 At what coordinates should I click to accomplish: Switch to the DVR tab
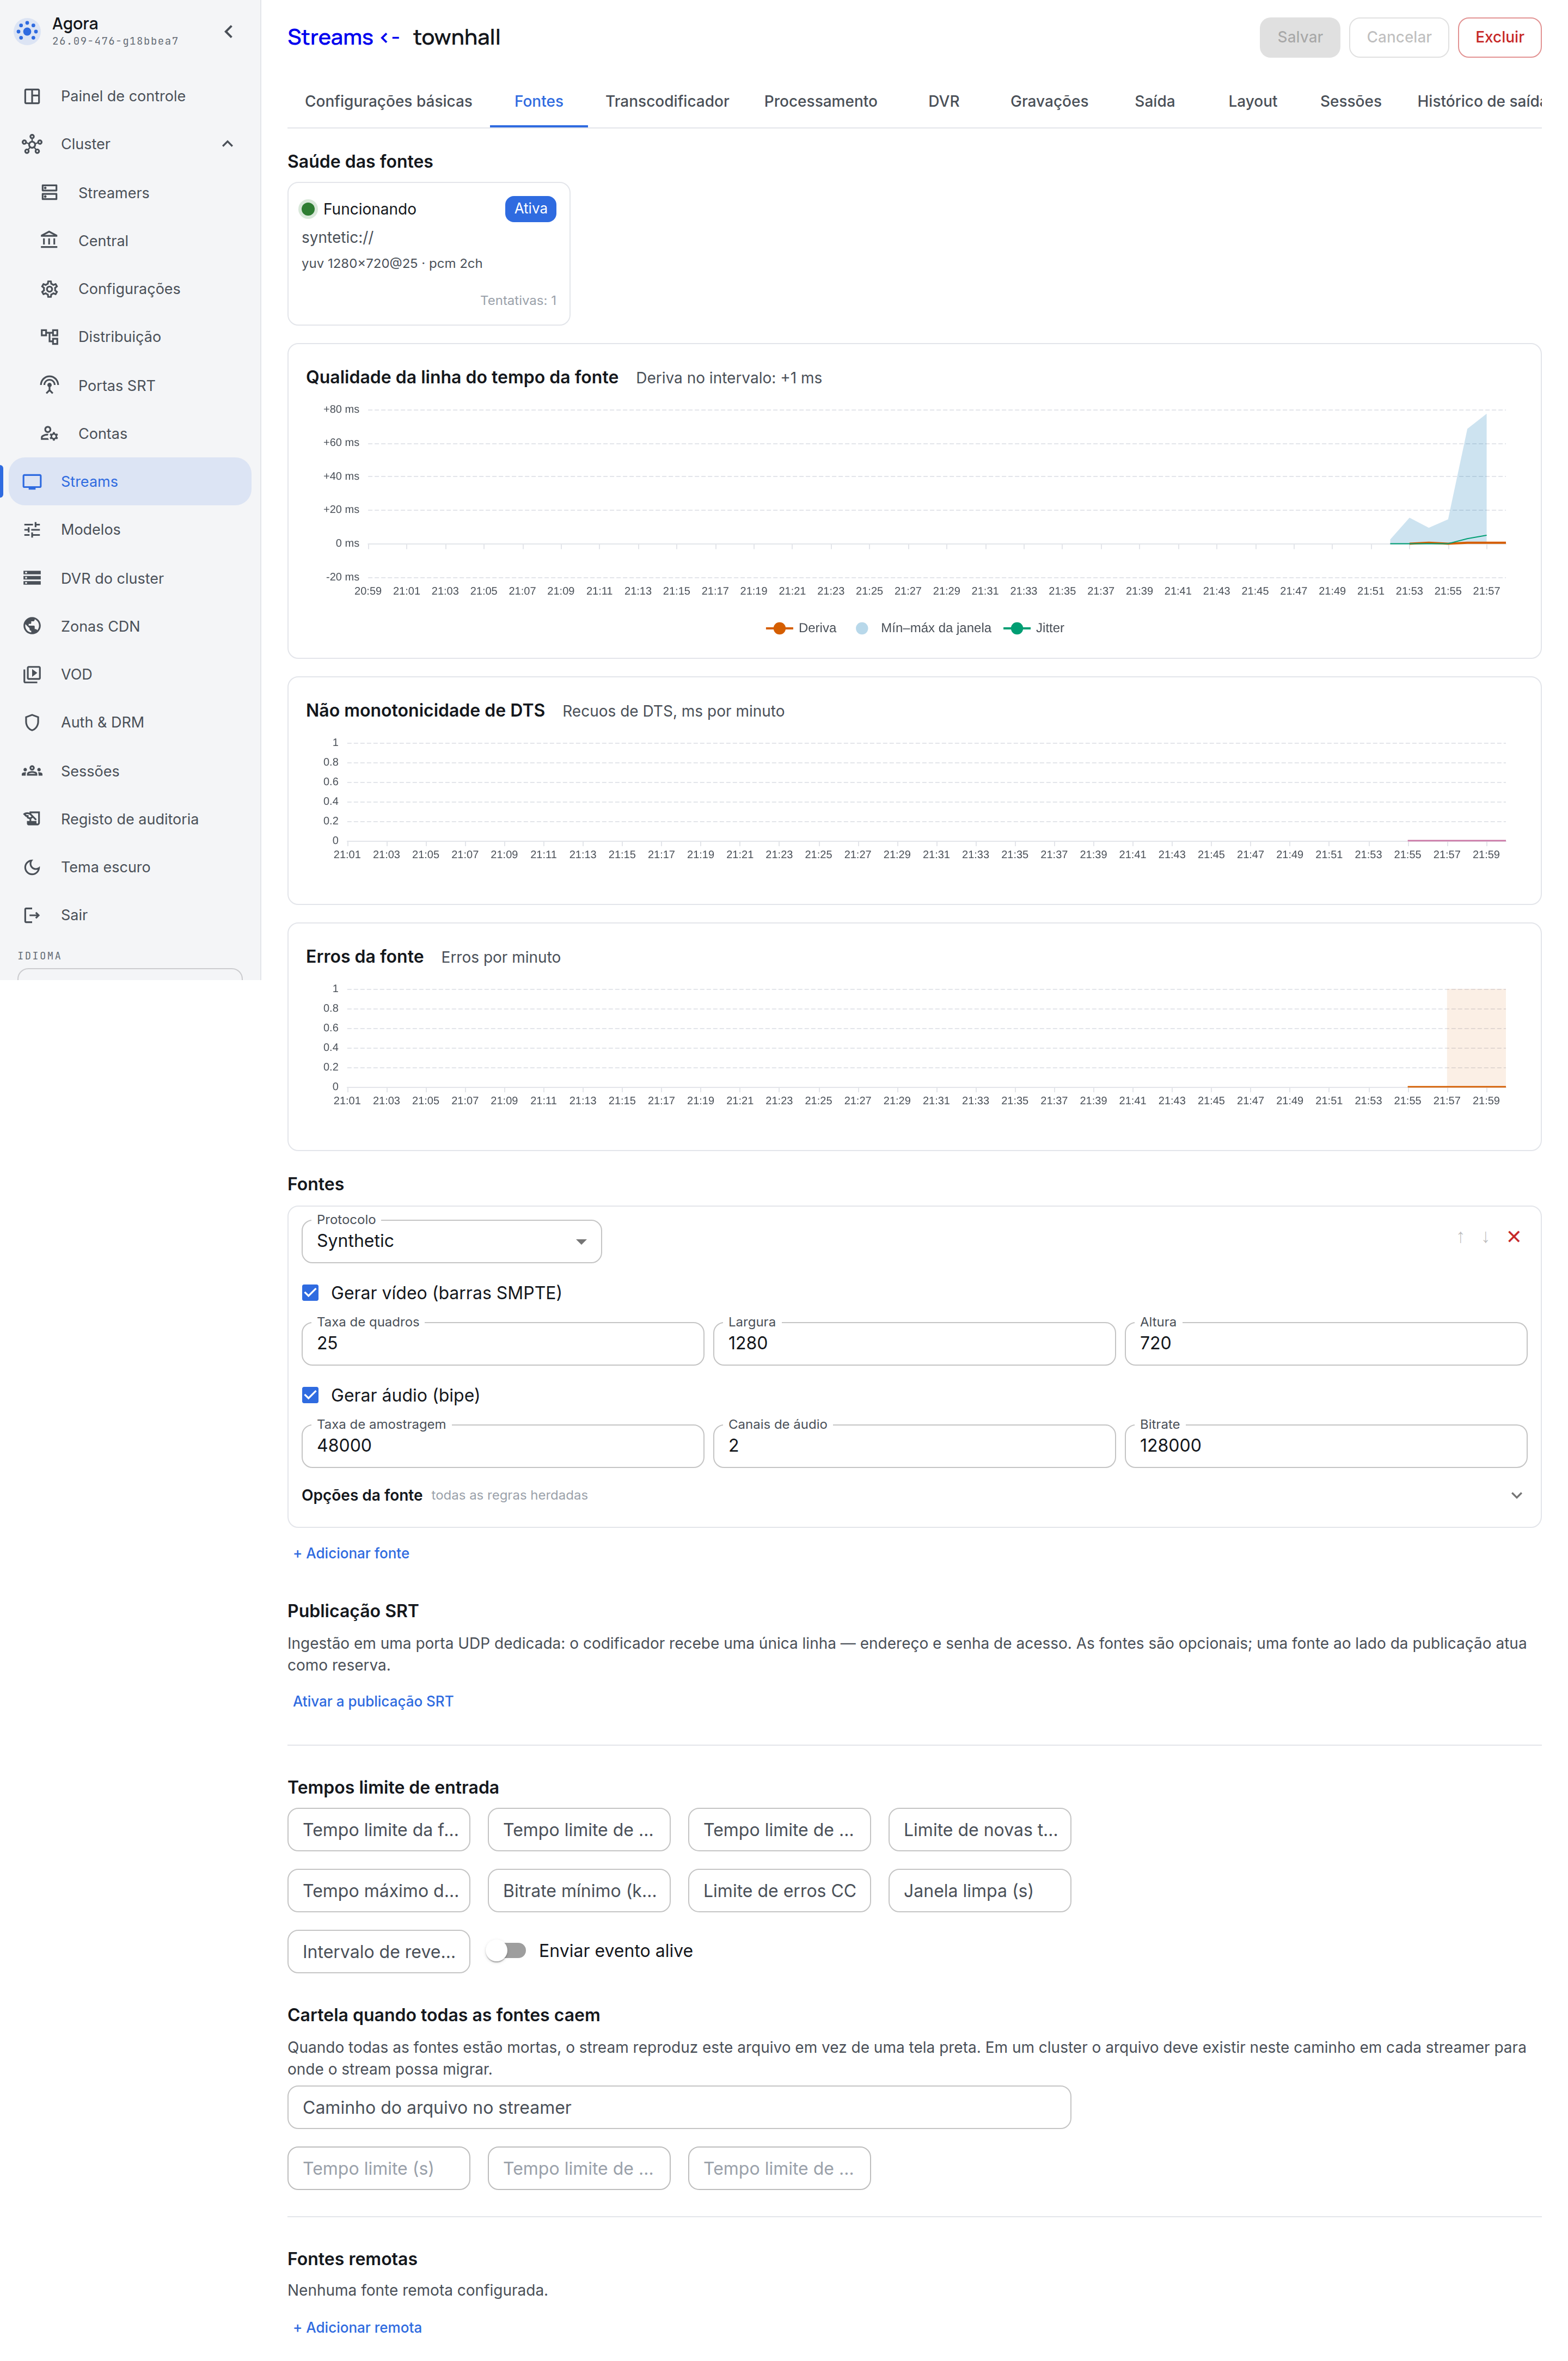click(943, 101)
